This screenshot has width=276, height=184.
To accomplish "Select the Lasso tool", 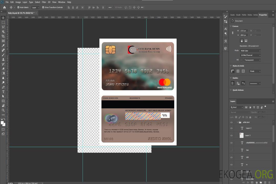I will 3,27.
